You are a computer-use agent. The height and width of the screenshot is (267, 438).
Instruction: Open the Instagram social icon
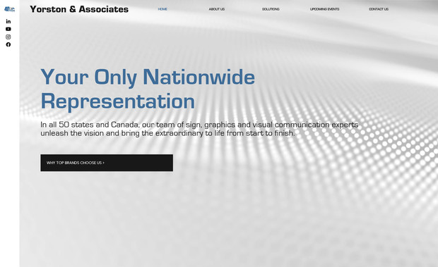[8, 37]
